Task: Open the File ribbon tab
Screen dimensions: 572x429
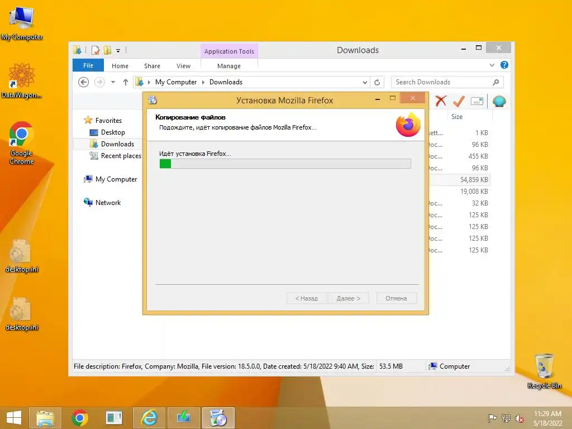Action: click(x=88, y=65)
